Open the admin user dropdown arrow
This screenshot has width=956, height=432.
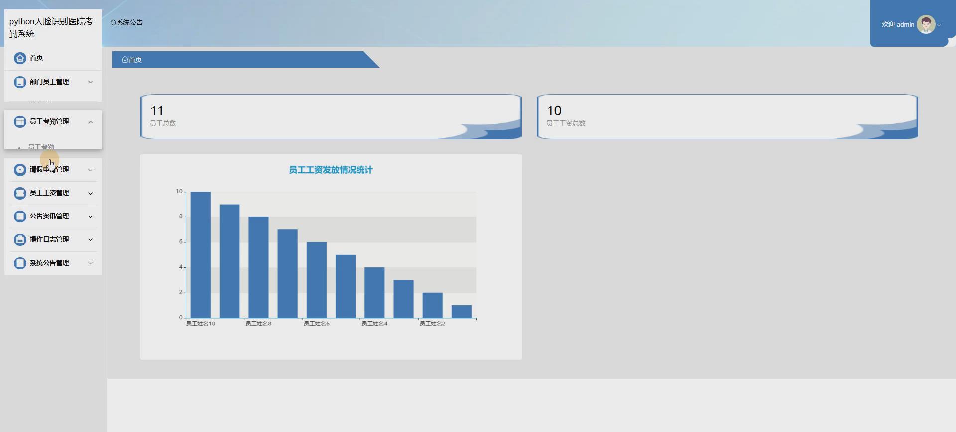(939, 24)
